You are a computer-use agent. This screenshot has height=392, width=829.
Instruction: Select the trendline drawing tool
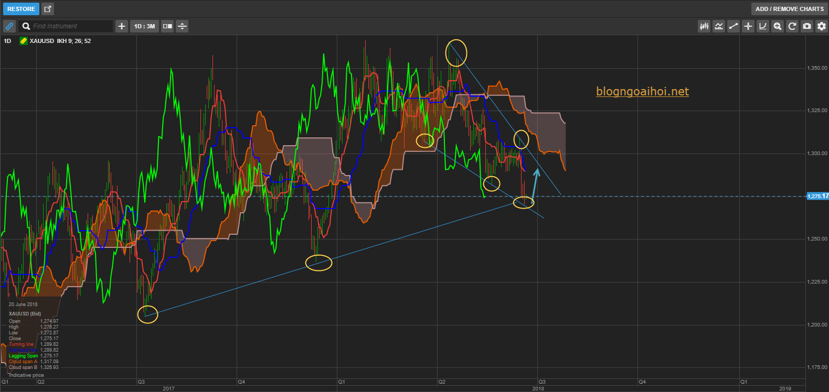734,26
